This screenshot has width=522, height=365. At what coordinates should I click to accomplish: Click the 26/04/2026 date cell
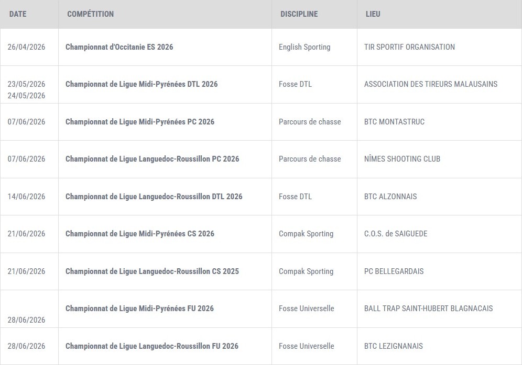click(26, 47)
